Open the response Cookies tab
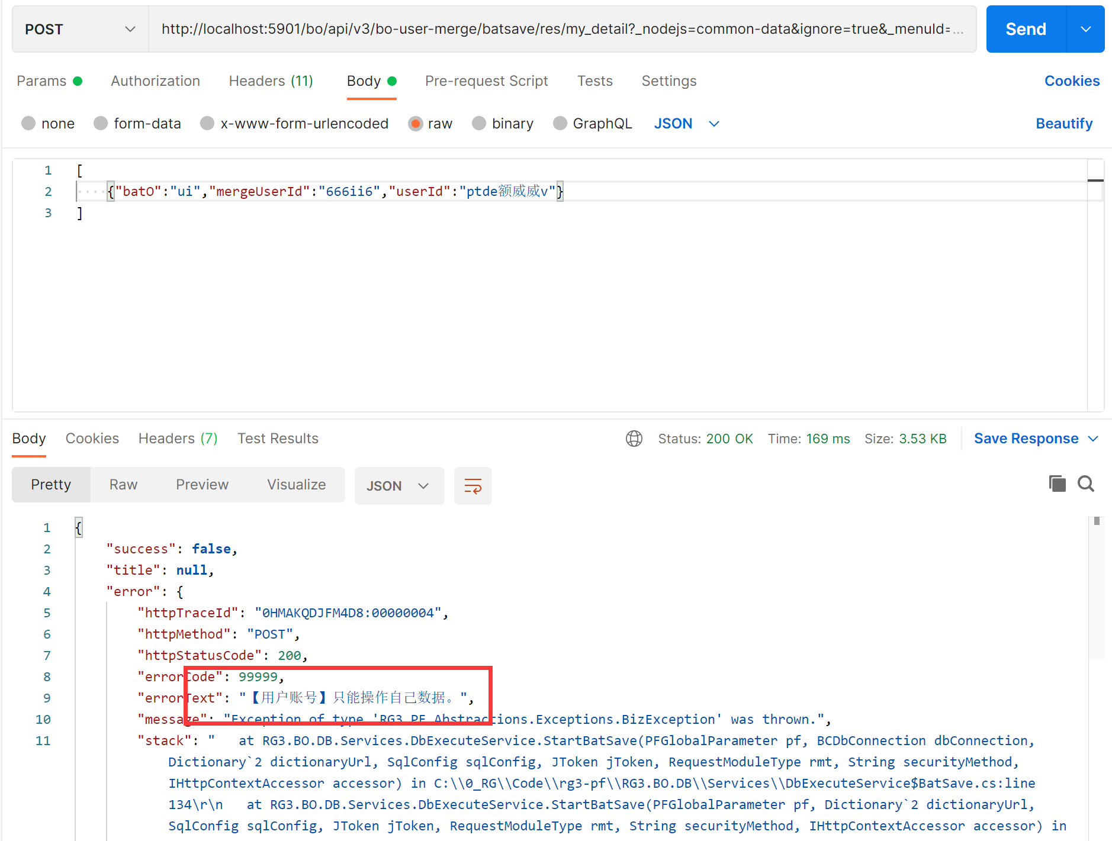Screen dimensions: 1112x841 click(x=92, y=439)
